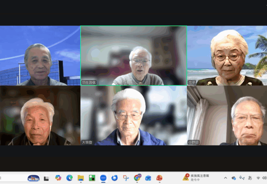This screenshot has width=267, height=184.
Task: Open Outlook from the taskbar
Action: coord(148,178)
